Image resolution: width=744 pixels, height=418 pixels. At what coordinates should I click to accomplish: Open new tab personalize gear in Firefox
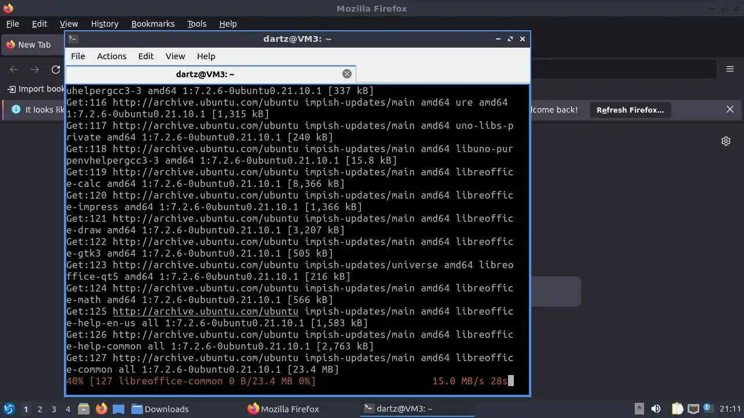pyautogui.click(x=726, y=141)
